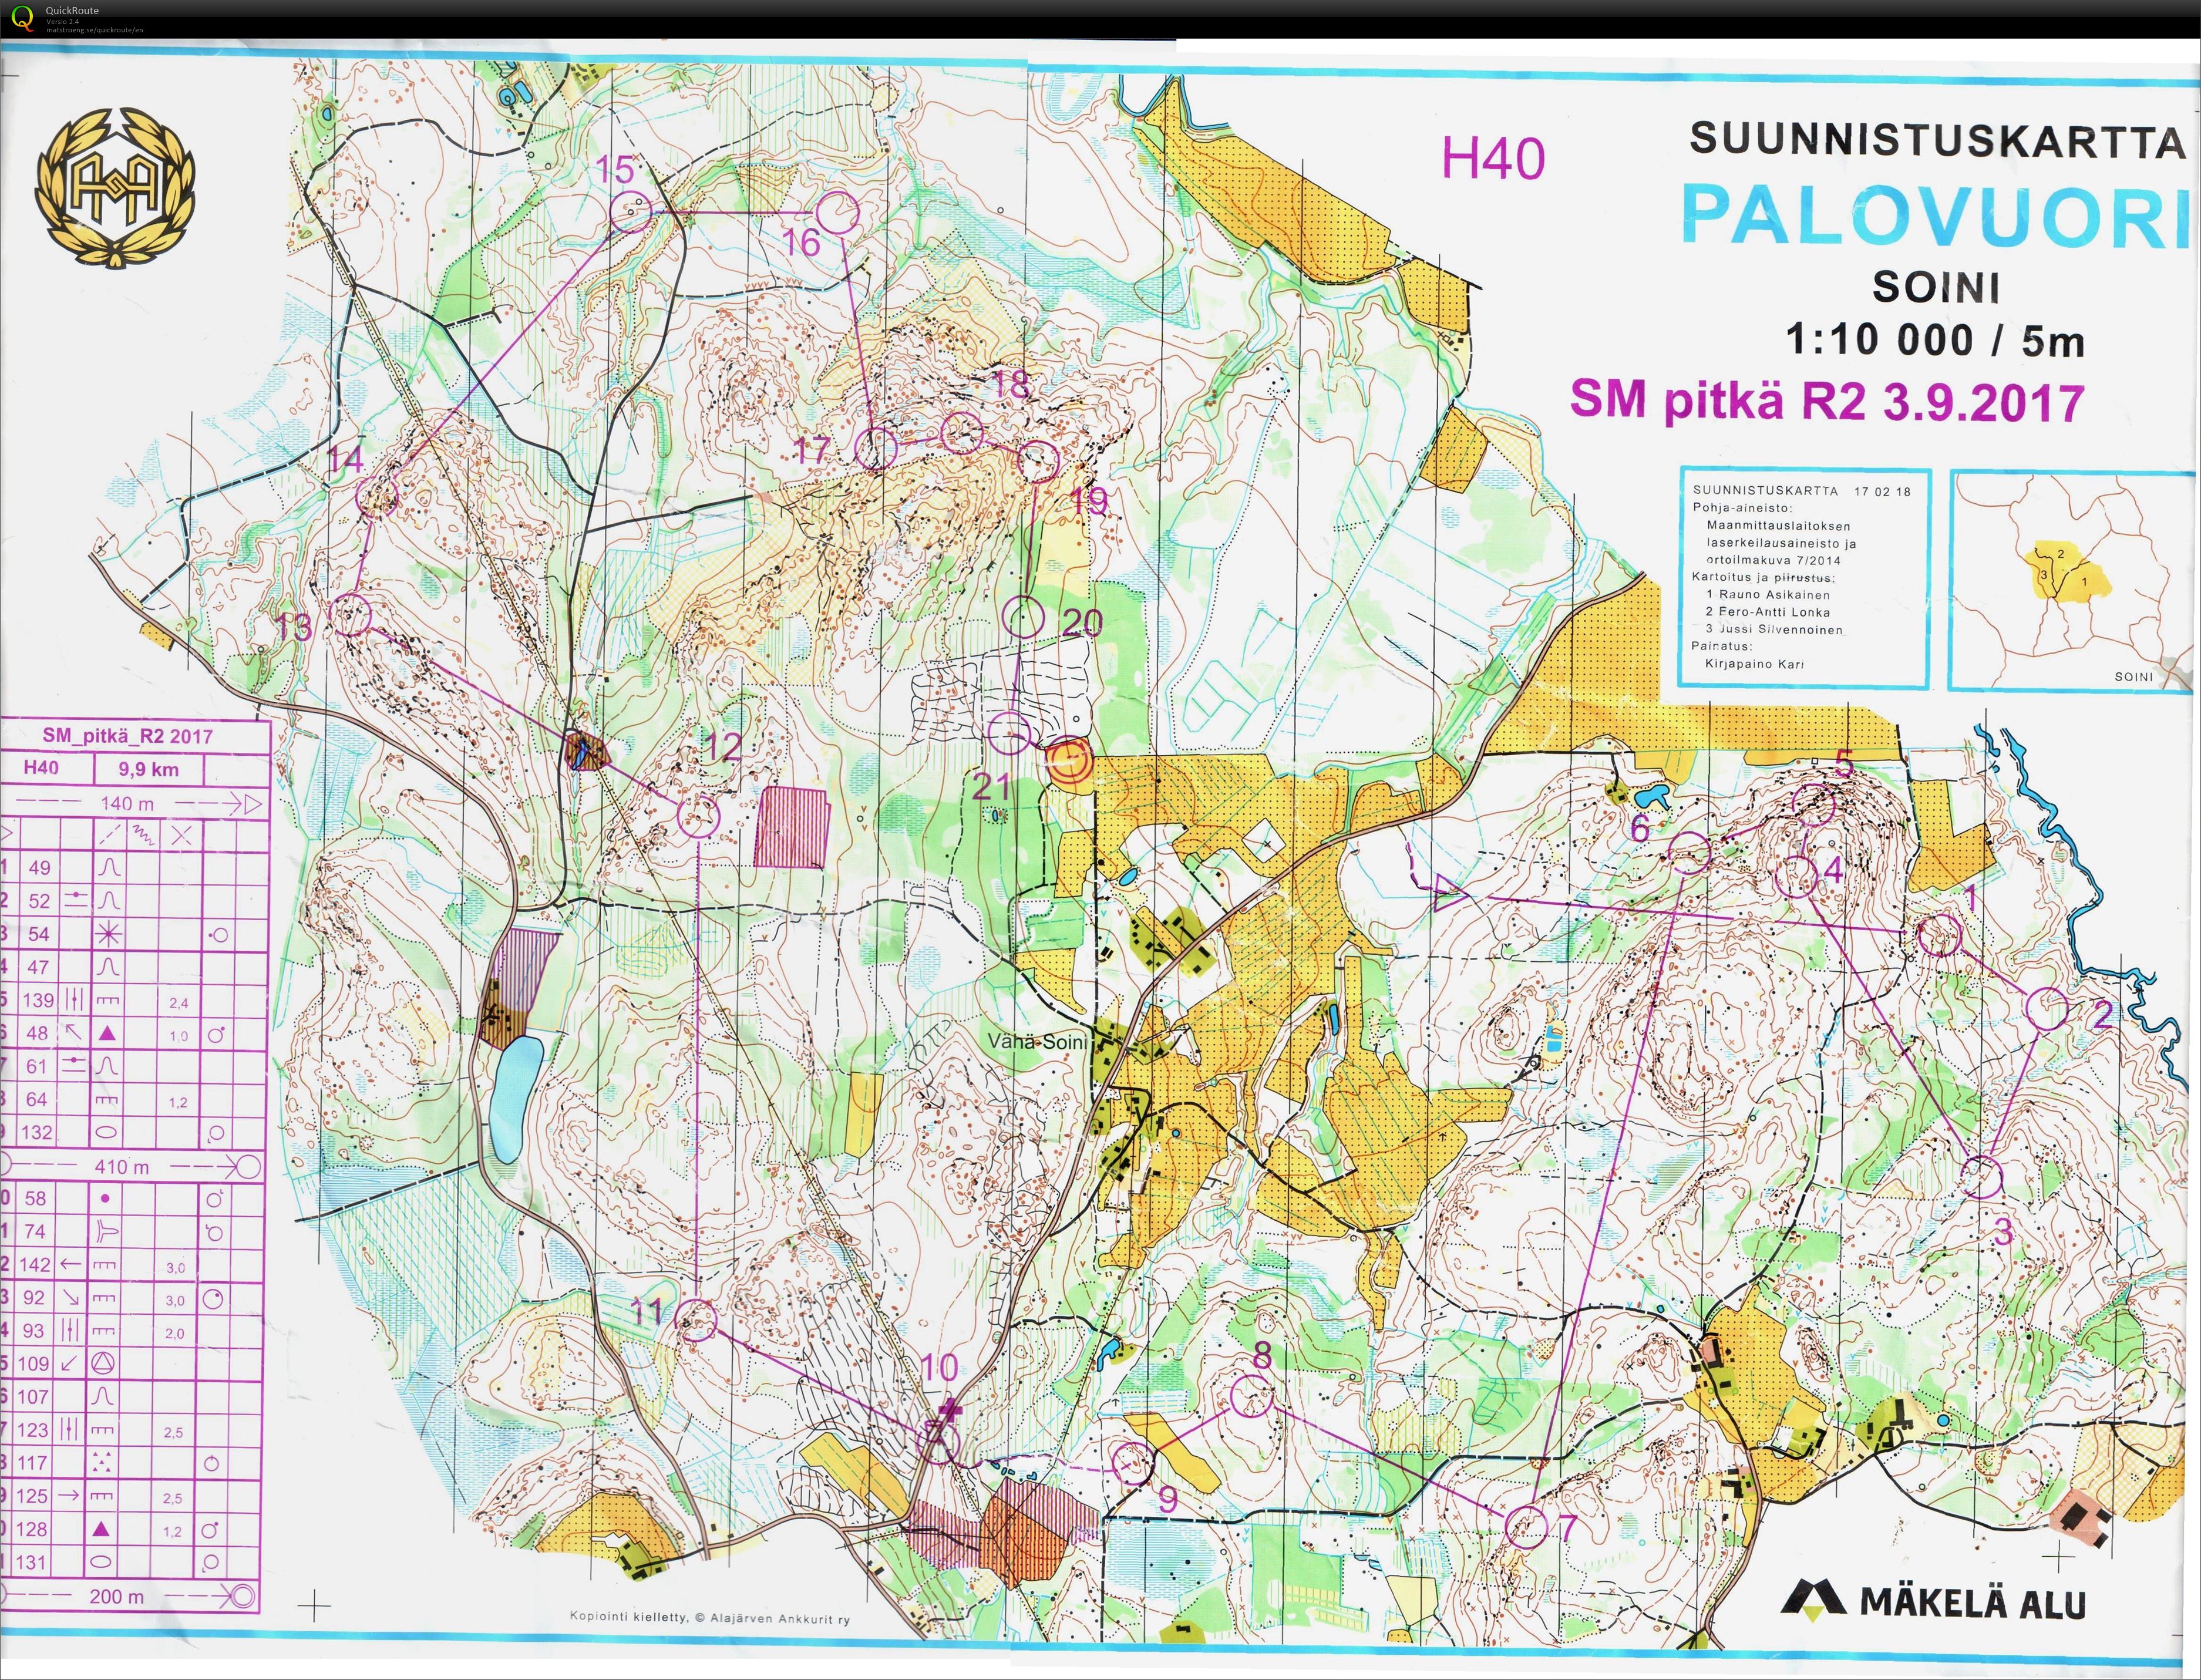Click the QuickRoute logo icon

pos(22,18)
